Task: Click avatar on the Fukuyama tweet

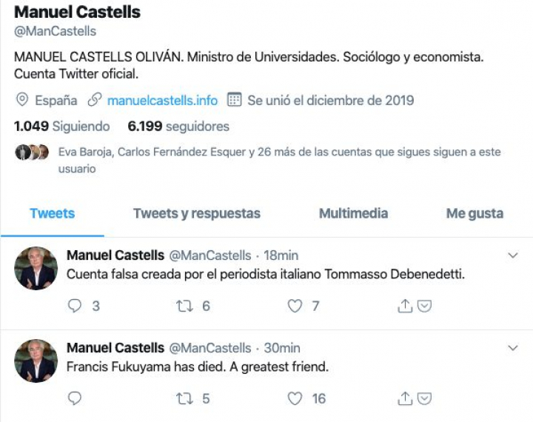Action: tap(36, 361)
